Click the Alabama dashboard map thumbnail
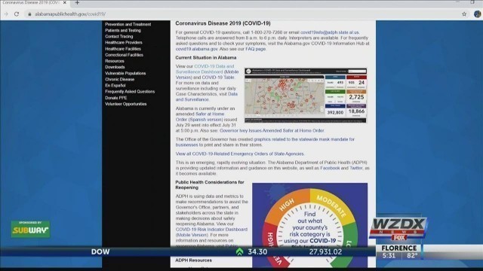 click(x=306, y=96)
